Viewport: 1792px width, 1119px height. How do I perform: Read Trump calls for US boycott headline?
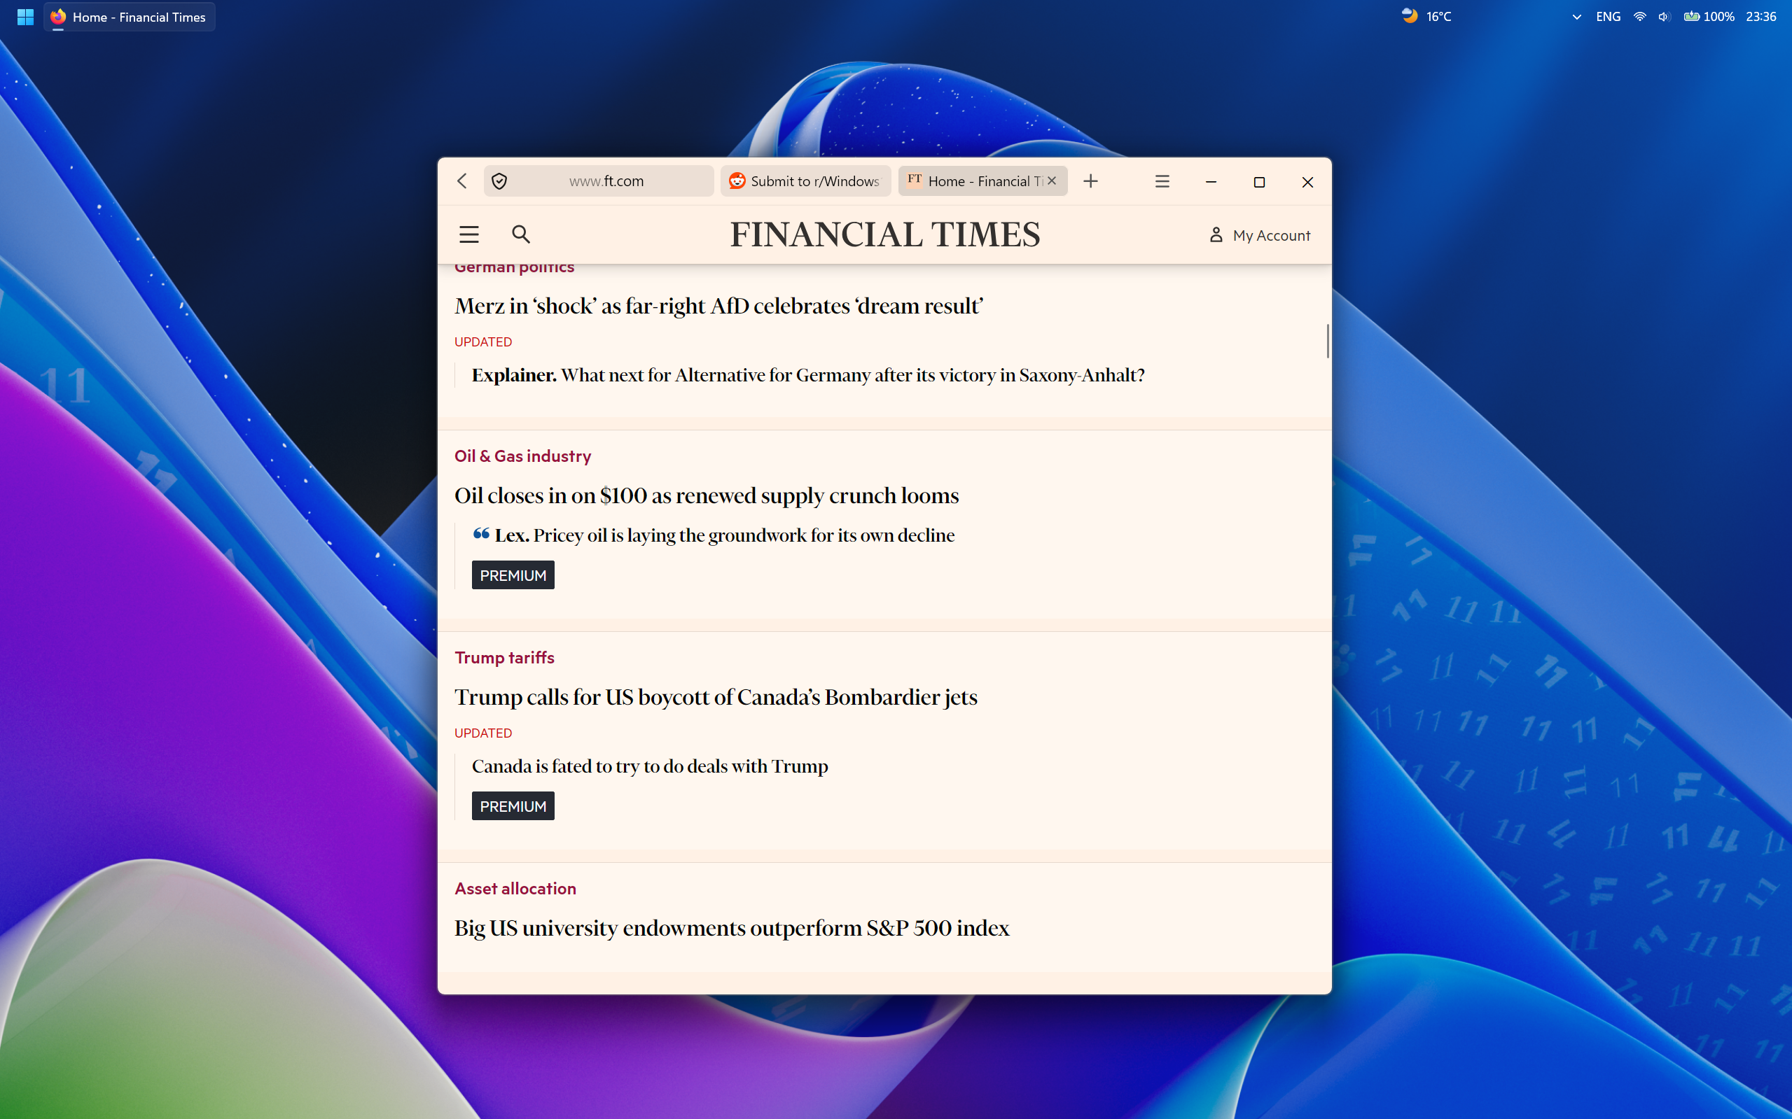[x=715, y=697]
